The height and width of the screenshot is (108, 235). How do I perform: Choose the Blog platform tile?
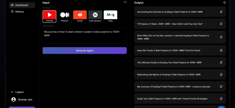pos(110,16)
